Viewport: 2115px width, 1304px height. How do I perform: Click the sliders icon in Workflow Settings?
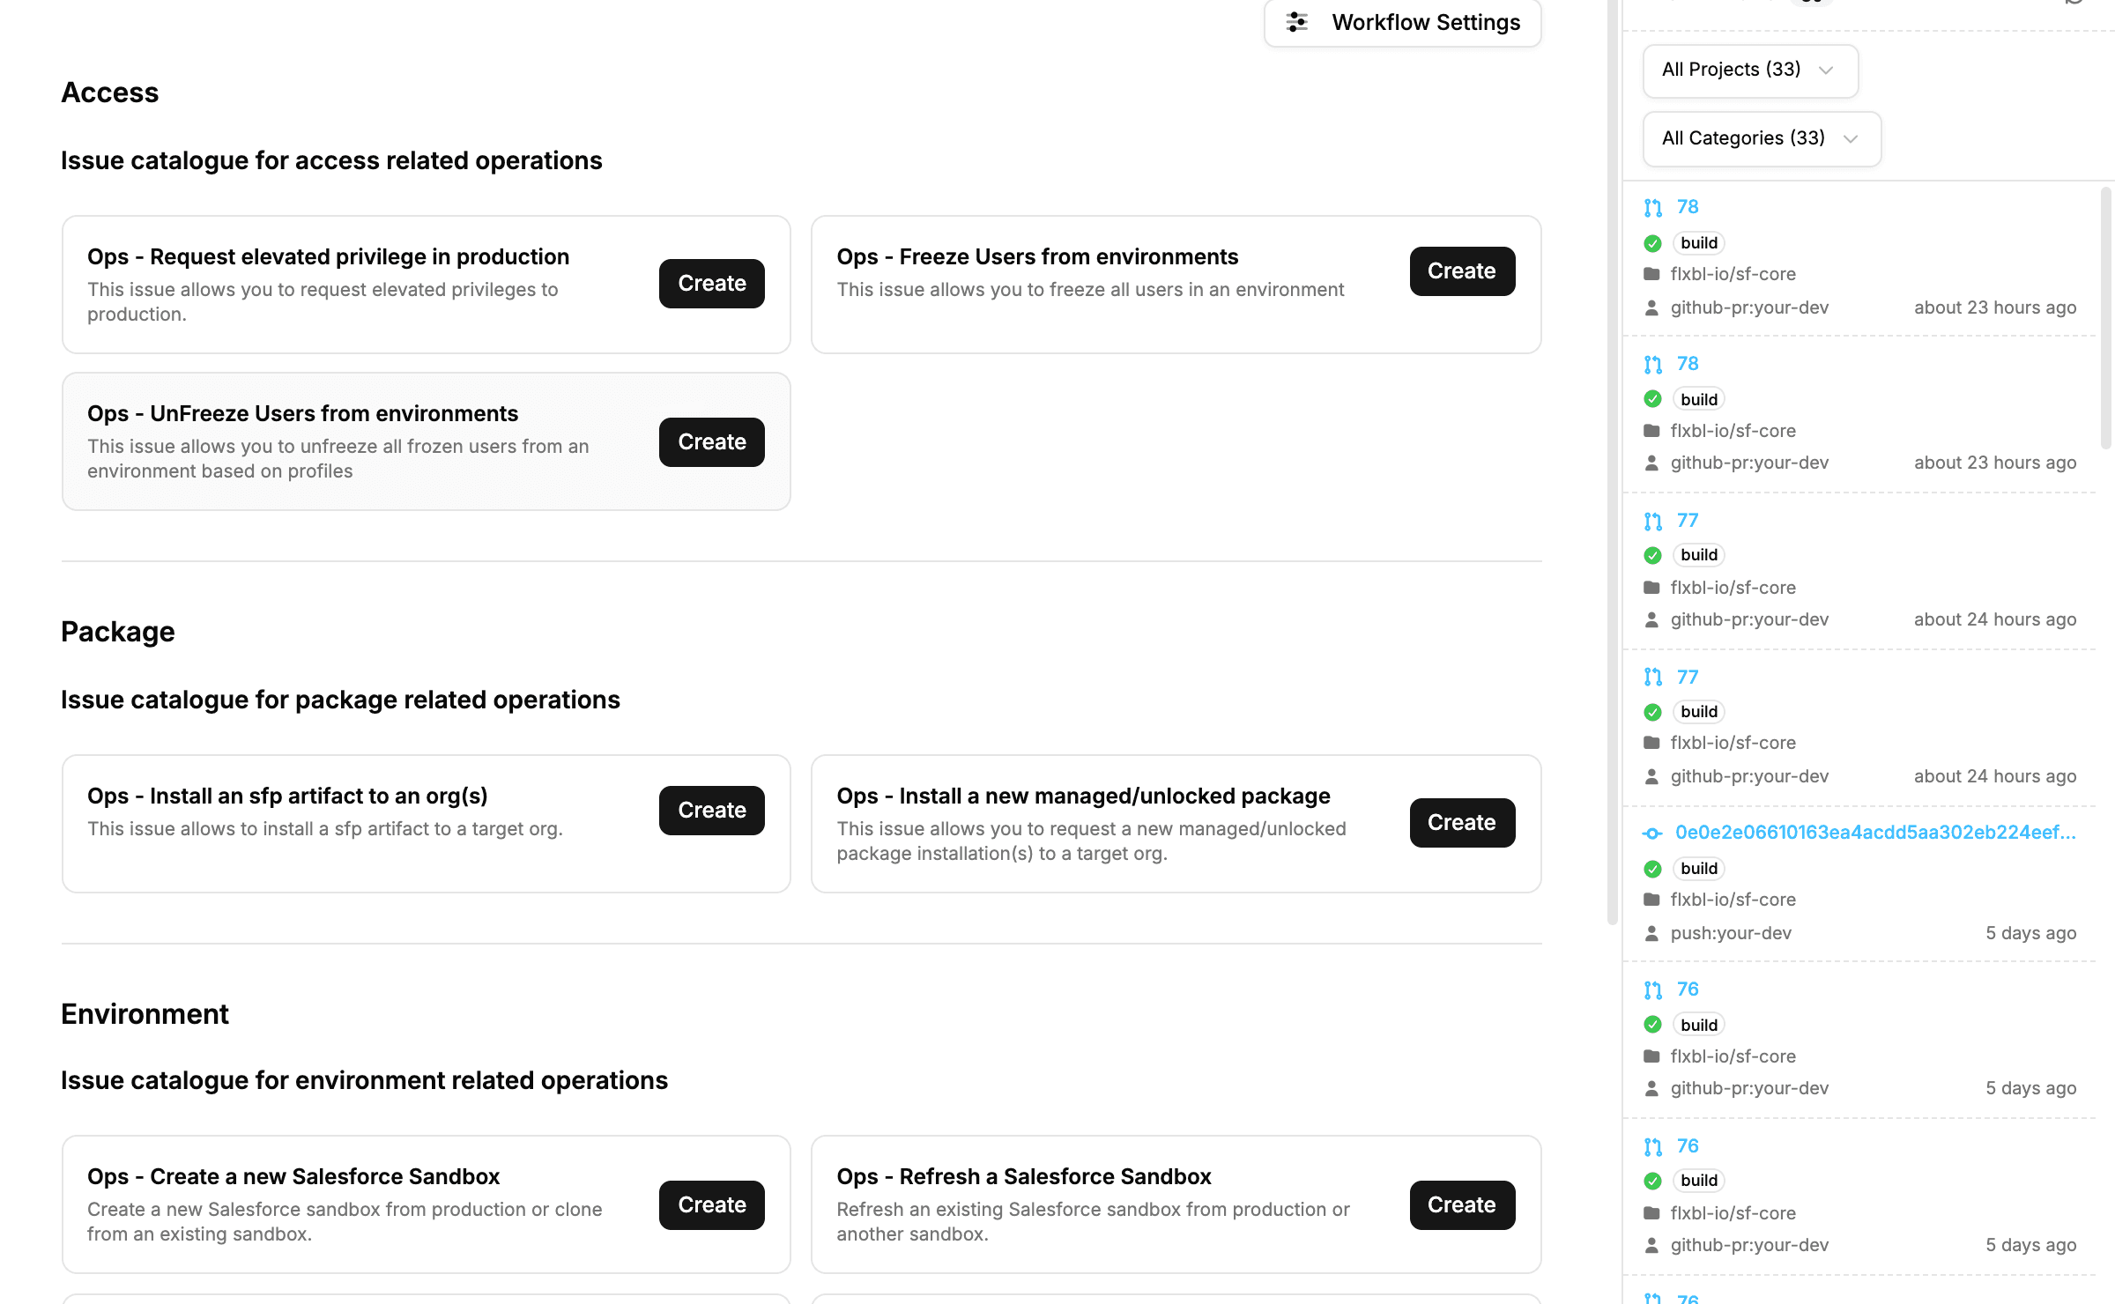click(1296, 22)
